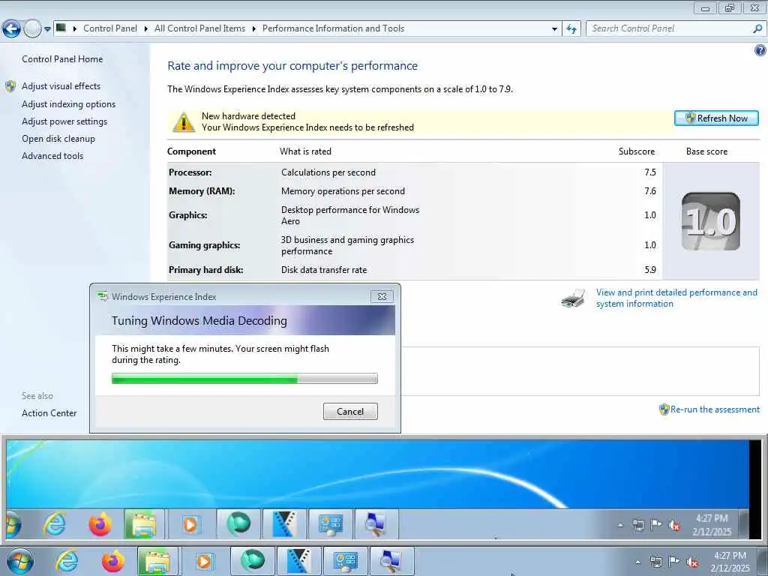
Task: Click the search magnifier icon
Action: click(757, 29)
